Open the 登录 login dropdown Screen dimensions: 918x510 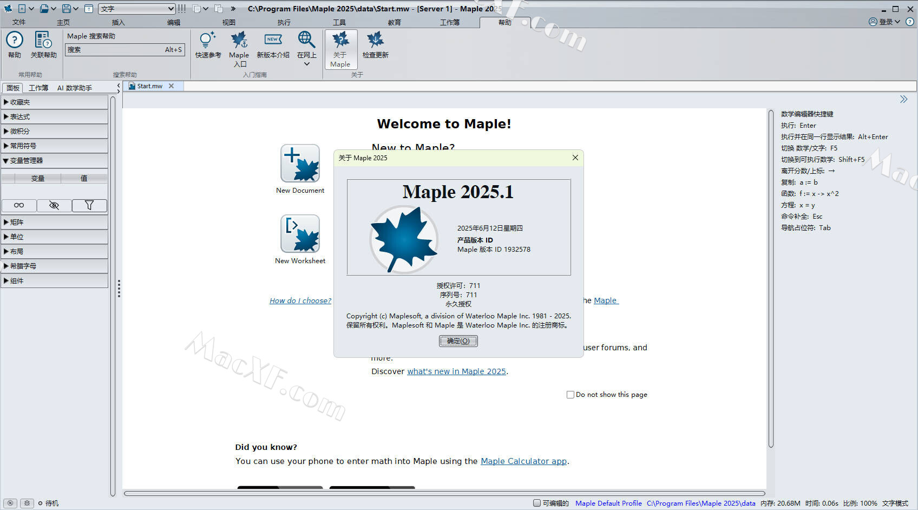tap(884, 22)
